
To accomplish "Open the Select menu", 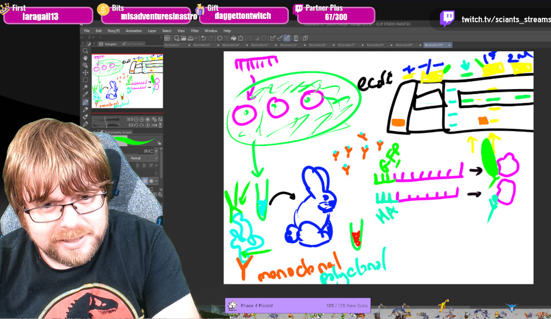I will tap(167, 31).
